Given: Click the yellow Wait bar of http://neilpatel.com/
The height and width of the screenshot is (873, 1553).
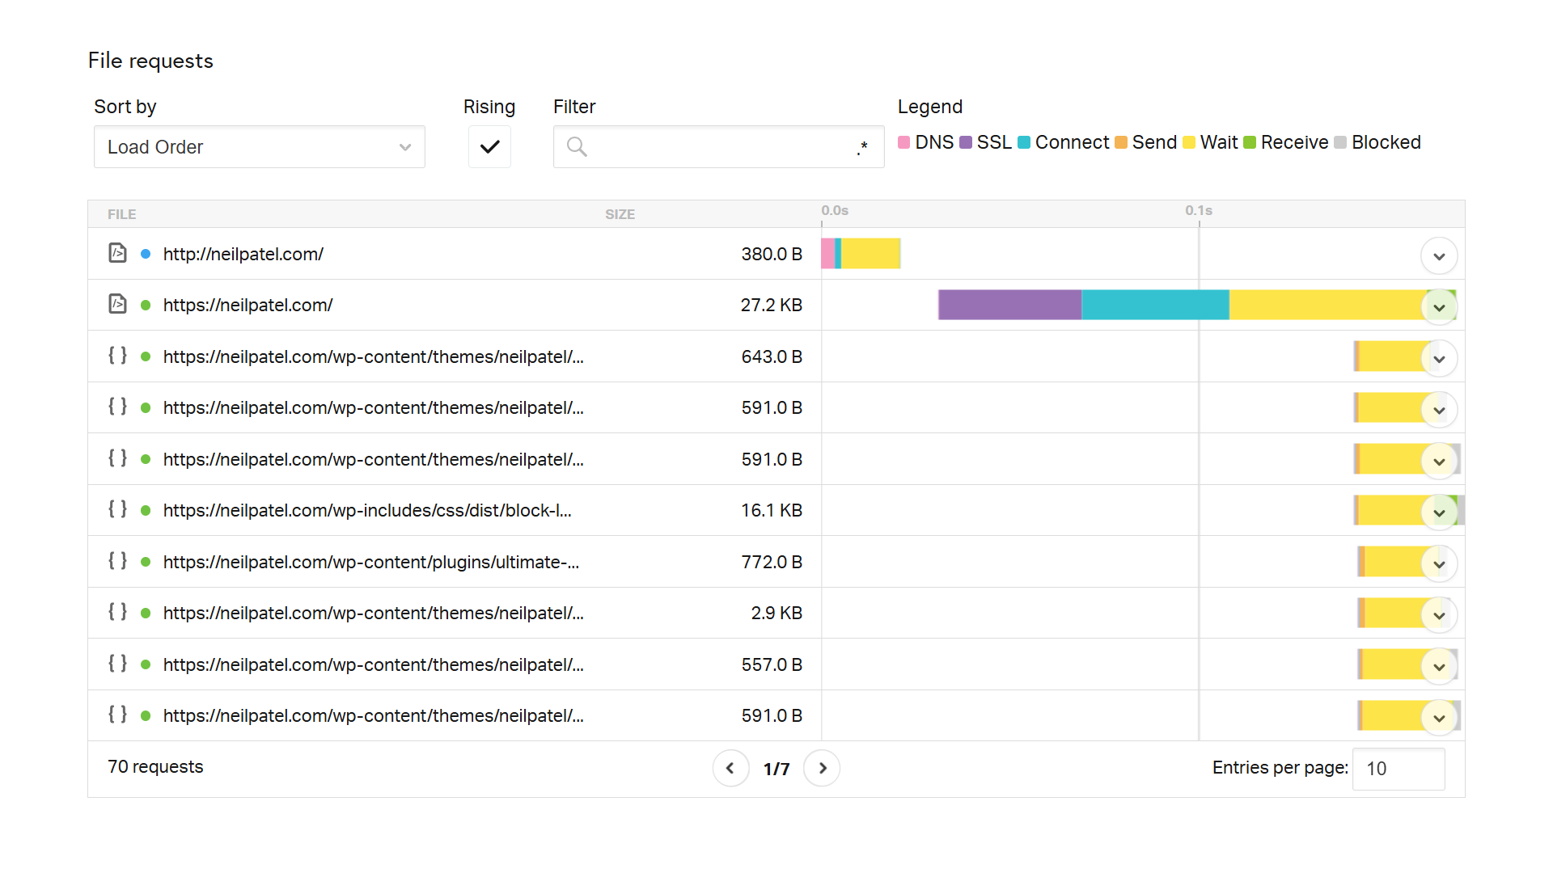Looking at the screenshot, I should (870, 253).
